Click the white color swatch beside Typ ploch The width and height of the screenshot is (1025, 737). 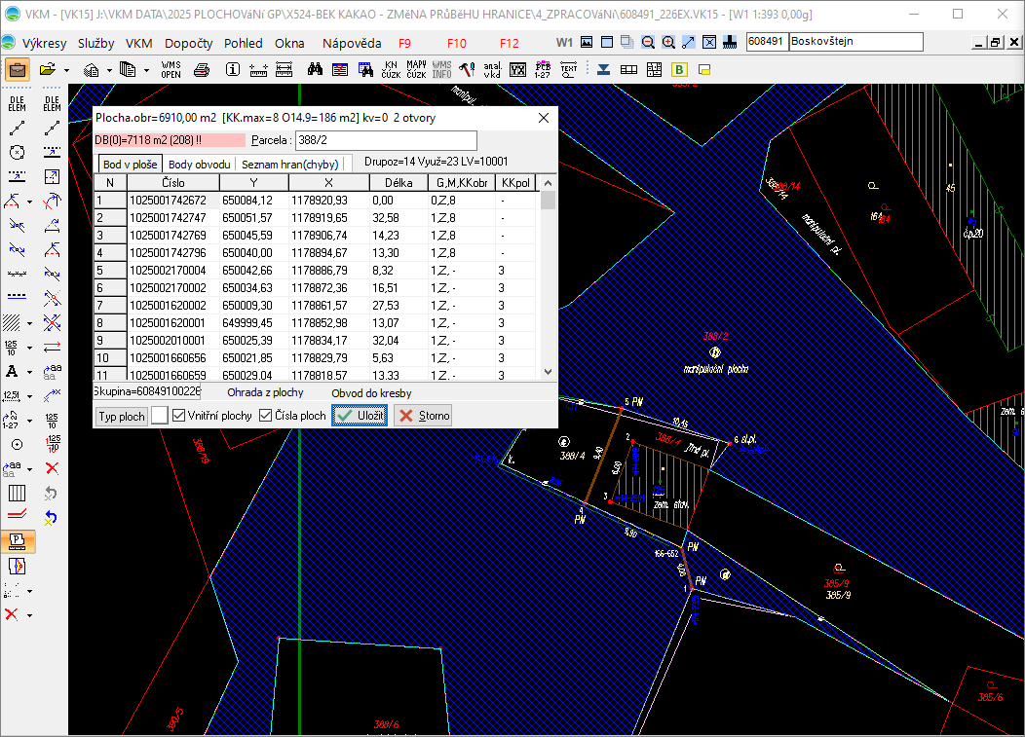[x=160, y=416]
